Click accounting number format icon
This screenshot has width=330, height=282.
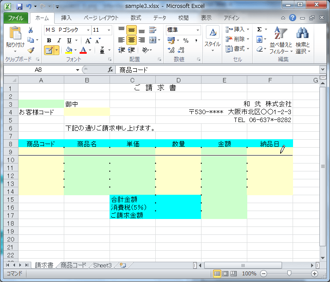coord(171,40)
